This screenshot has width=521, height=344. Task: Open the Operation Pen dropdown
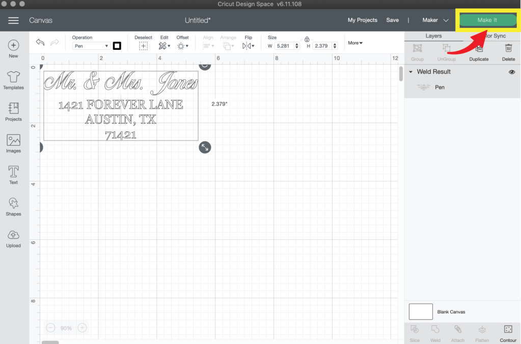(x=91, y=46)
